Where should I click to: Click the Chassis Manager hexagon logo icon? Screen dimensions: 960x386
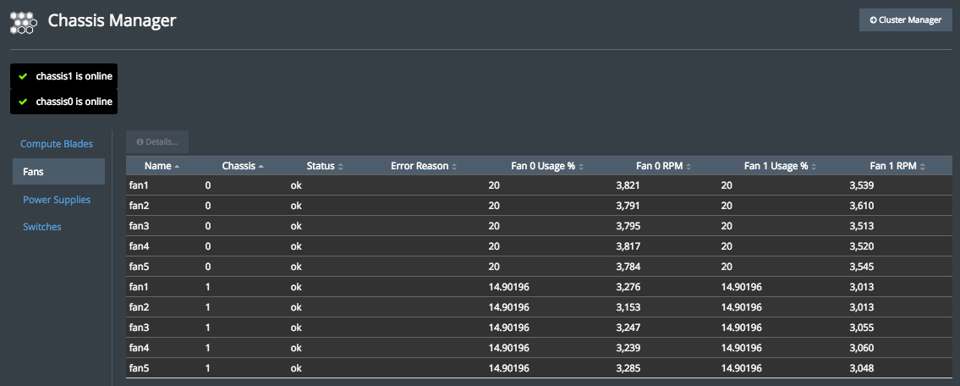[24, 22]
